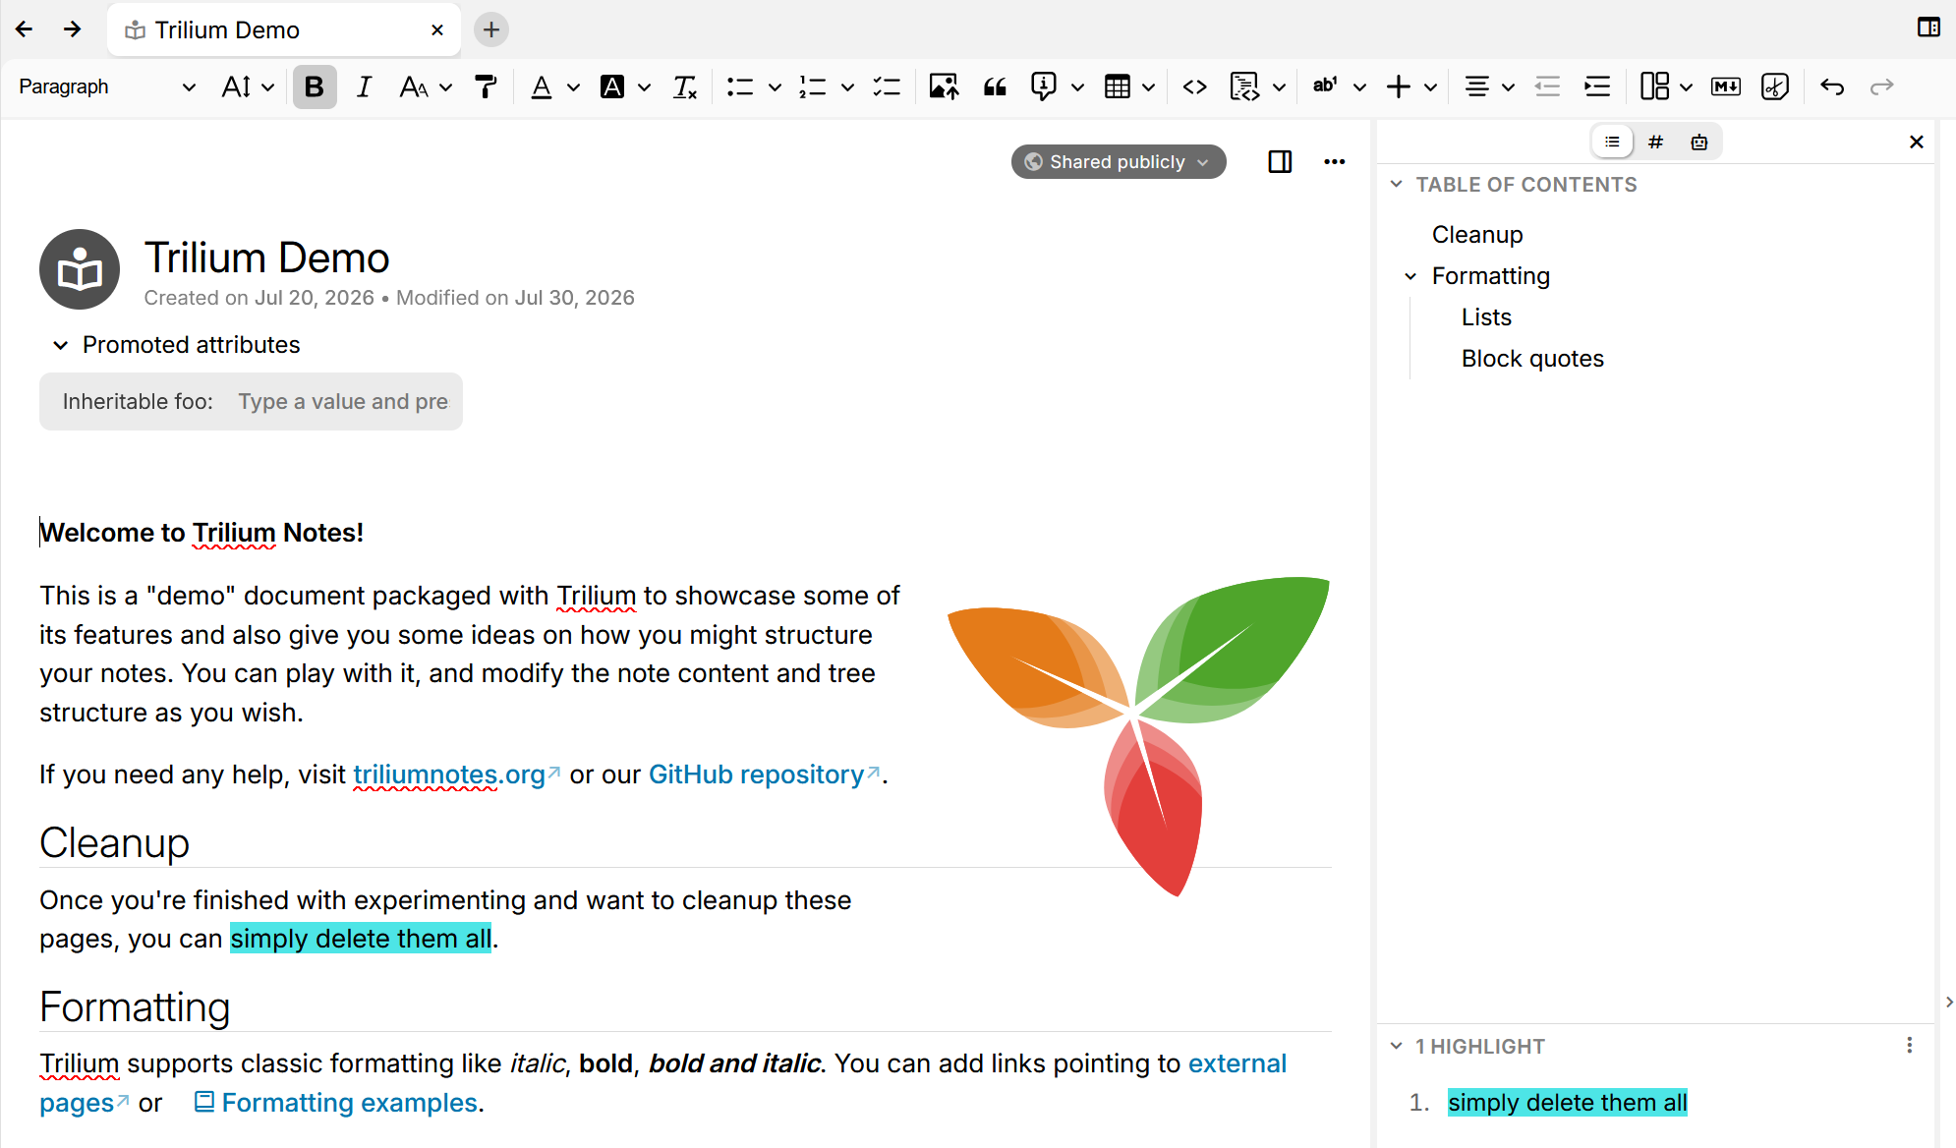Go forward with the right arrow
The image size is (1956, 1148).
[x=72, y=29]
